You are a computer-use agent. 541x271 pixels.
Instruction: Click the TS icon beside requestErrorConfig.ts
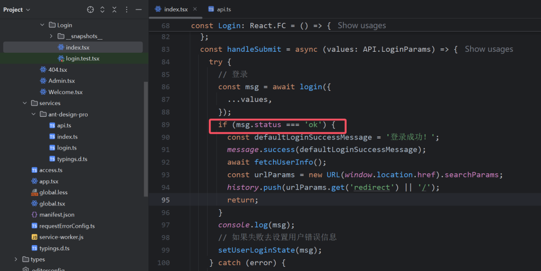click(x=34, y=226)
